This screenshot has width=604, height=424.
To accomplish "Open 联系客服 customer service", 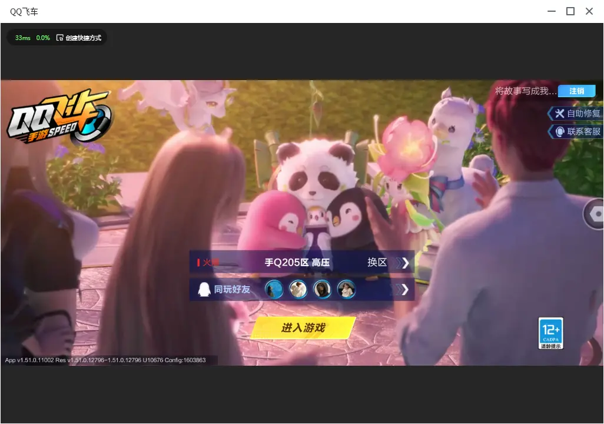I will tap(576, 132).
